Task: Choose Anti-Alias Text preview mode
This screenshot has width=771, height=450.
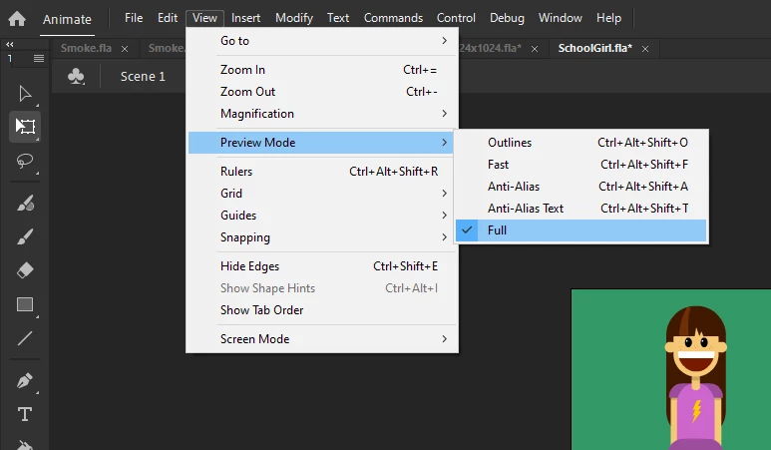Action: tap(581, 208)
